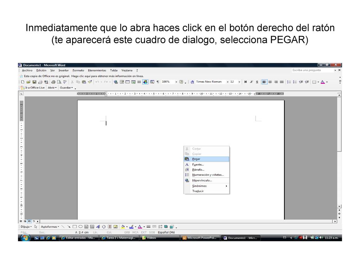This screenshot has height=270, width=360.
Task: Click the Select Objects pointer tool
Action: pos(36,227)
